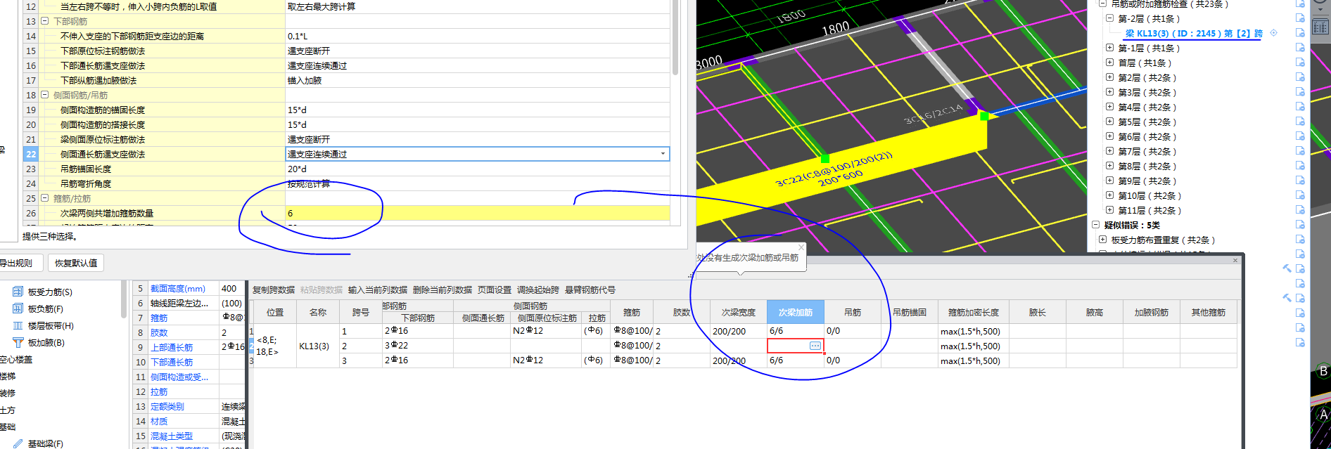The height and width of the screenshot is (449, 1331).
Task: Click document icon on KL13(3) entry row
Action: (1300, 33)
